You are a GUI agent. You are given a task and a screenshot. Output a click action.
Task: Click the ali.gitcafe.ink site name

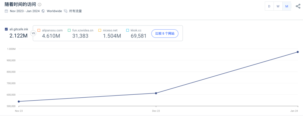click(x=19, y=29)
